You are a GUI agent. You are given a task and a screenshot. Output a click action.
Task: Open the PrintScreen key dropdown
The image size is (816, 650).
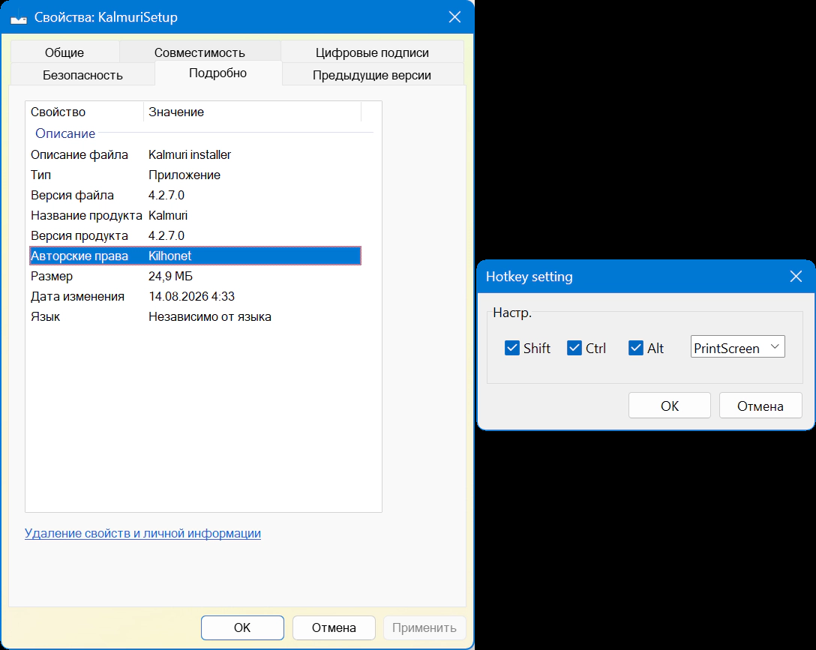pos(737,347)
